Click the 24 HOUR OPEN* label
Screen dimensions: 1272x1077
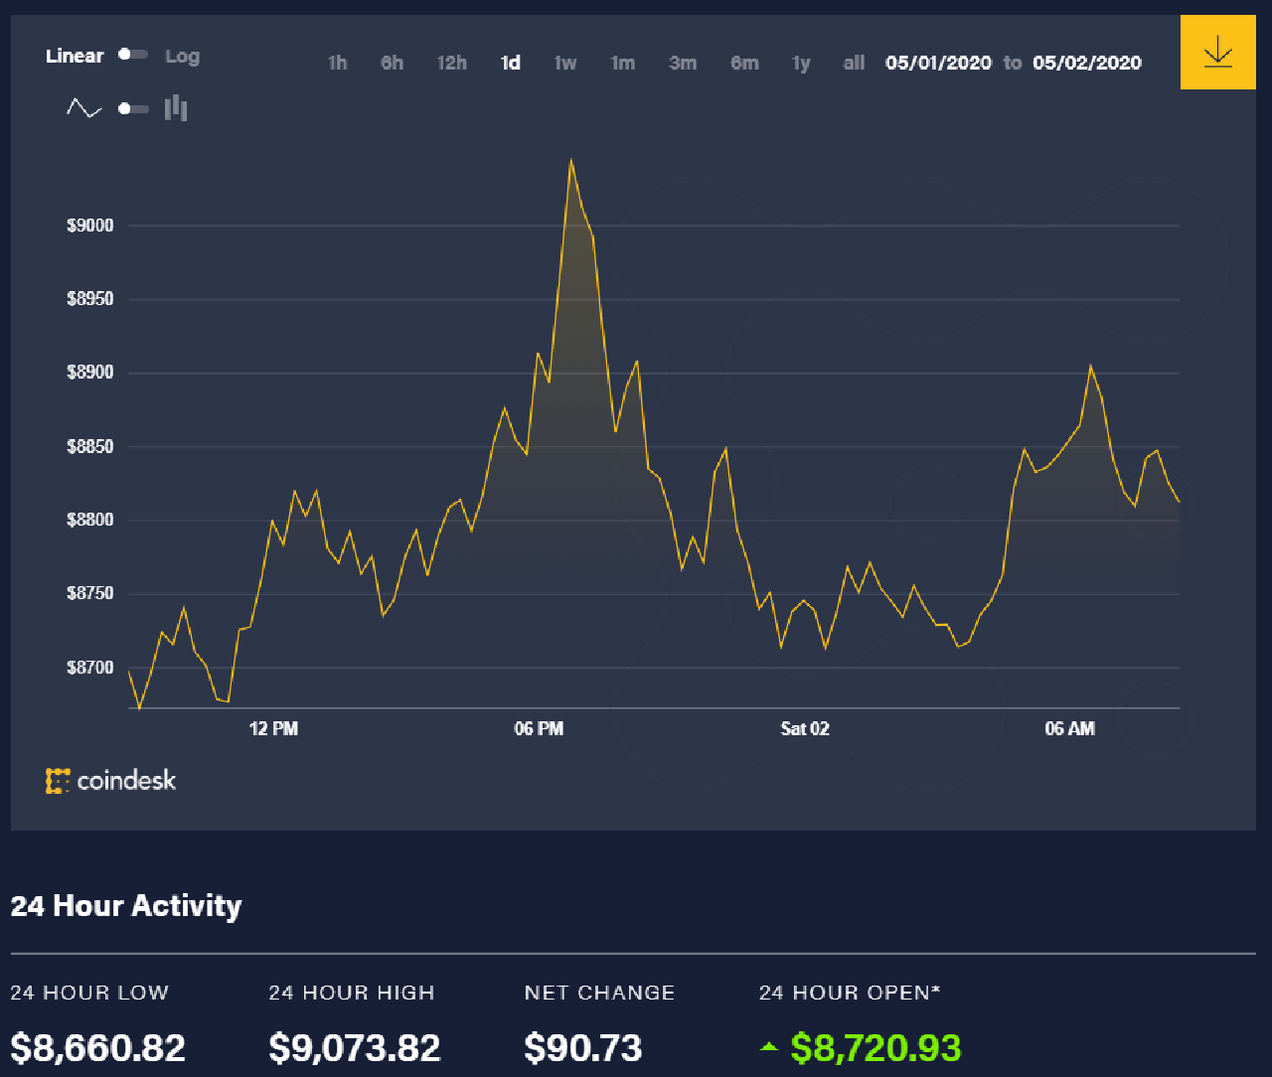click(850, 993)
